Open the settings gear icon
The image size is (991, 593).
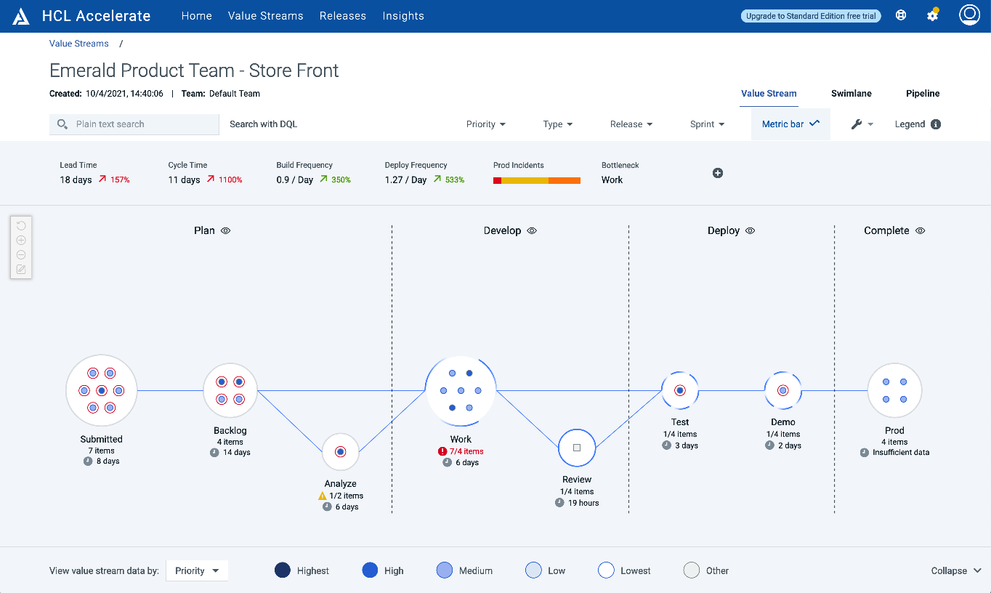coord(933,15)
